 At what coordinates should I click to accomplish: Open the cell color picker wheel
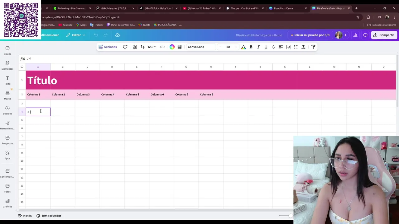[x=172, y=47]
